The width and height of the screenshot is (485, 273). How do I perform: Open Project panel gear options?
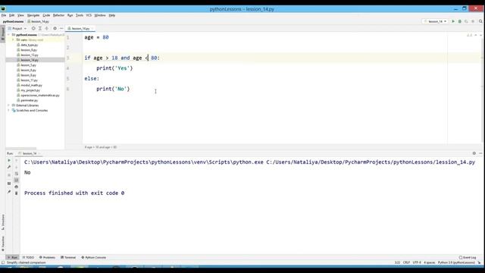(x=55, y=29)
